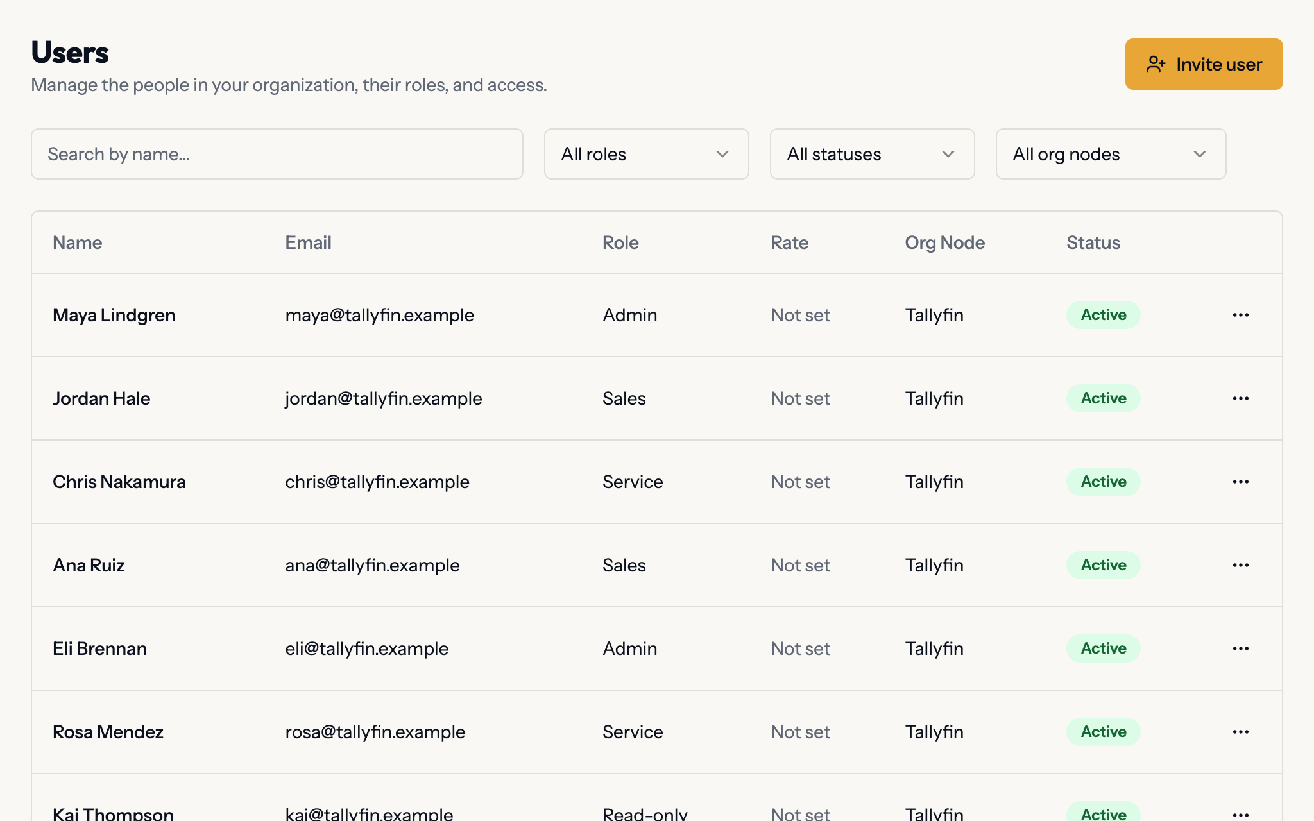Click email maya@tallyfin.example
This screenshot has width=1314, height=821.
tap(380, 315)
